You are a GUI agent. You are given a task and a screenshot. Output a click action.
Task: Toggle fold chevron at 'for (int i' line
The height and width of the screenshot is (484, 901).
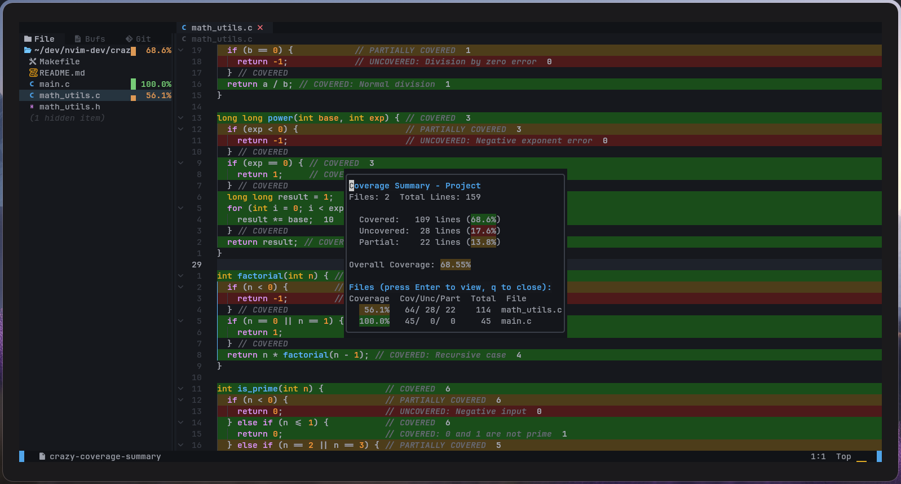pyautogui.click(x=180, y=208)
